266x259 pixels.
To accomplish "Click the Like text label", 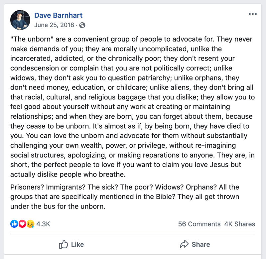I will (x=77, y=244).
